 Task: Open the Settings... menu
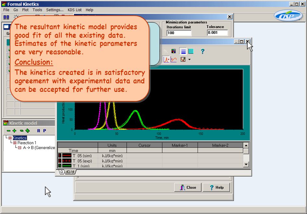pyautogui.click(x=55, y=10)
